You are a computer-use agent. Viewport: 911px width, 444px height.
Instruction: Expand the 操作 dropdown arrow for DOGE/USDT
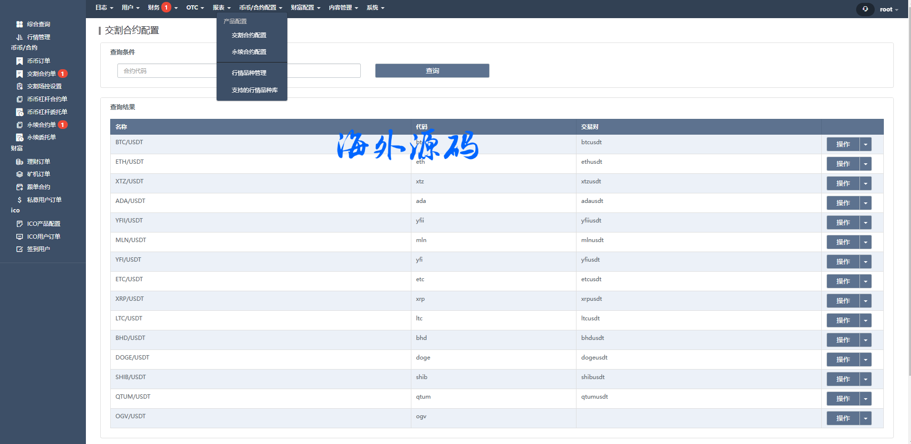(x=865, y=359)
